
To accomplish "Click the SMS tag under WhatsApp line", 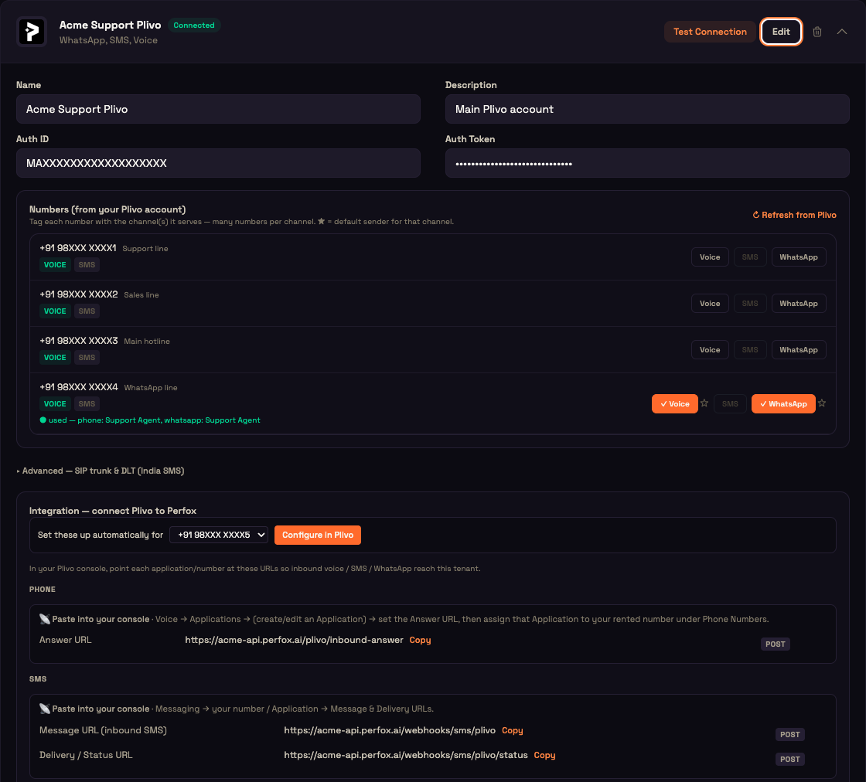I will 87,404.
